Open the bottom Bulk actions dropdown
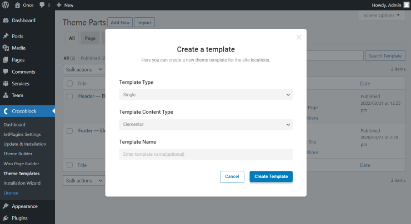411x224 pixels. [x=84, y=181]
